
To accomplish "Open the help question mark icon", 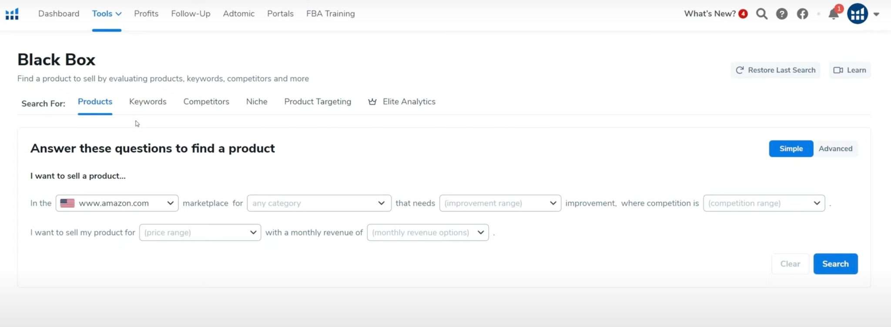I will point(781,14).
